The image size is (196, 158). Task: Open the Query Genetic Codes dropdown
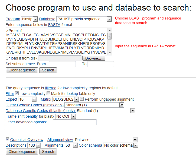94,105
